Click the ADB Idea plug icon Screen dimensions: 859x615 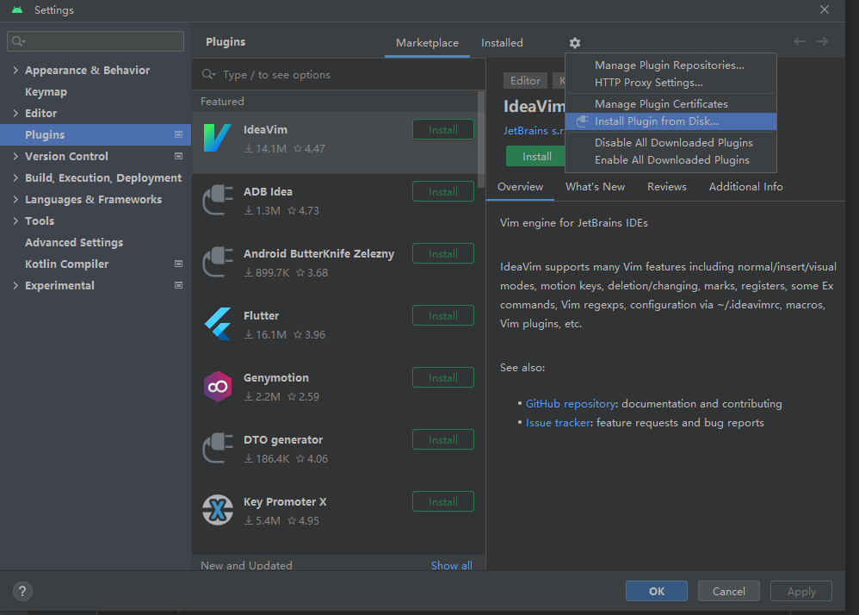click(218, 200)
